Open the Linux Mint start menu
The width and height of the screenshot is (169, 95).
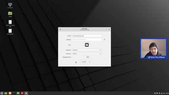pyautogui.click(x=2, y=93)
